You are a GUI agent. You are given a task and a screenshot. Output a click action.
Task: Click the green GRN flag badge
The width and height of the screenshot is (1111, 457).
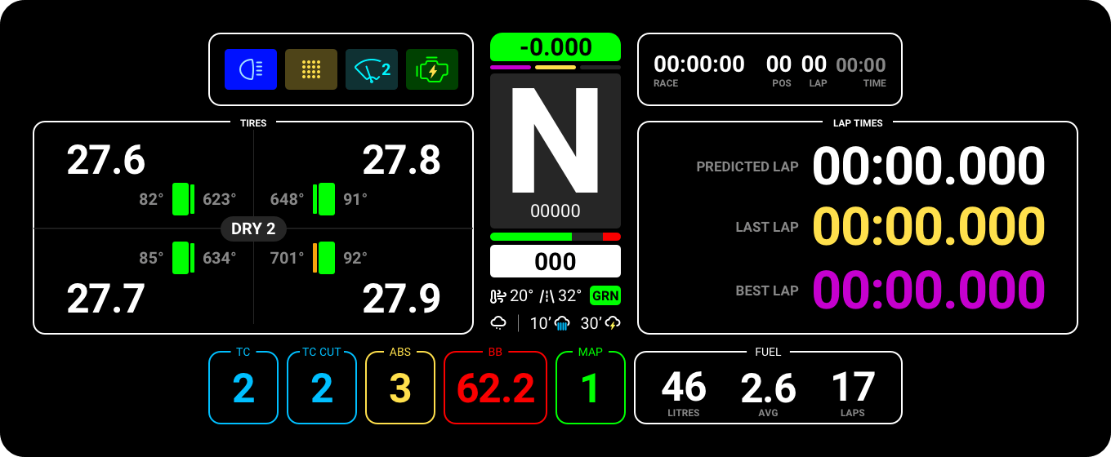[x=605, y=295]
